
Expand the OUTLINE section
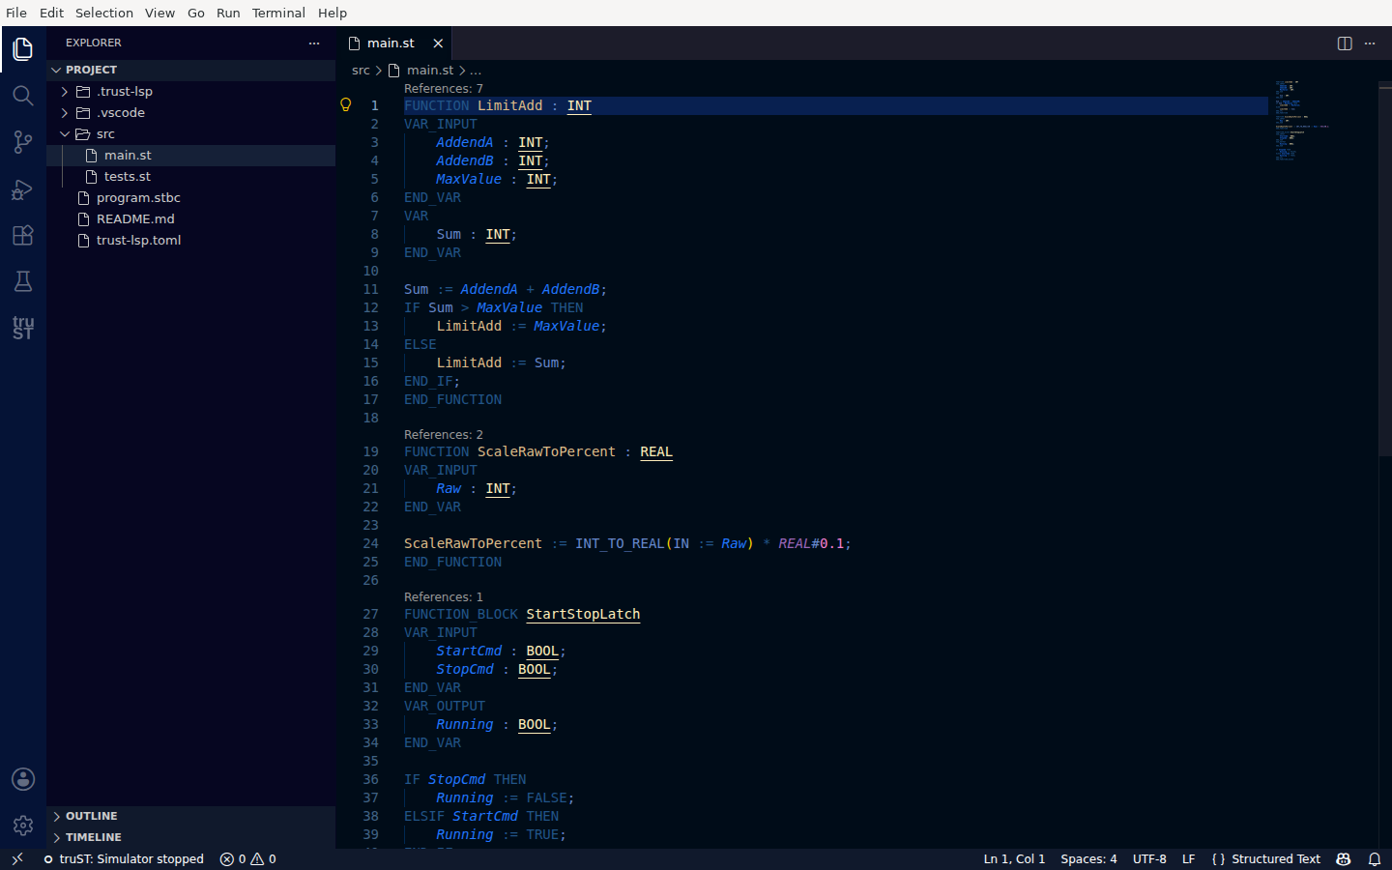[190, 816]
